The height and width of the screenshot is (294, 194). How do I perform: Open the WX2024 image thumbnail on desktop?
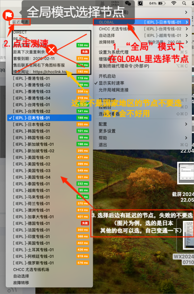pos(188,236)
